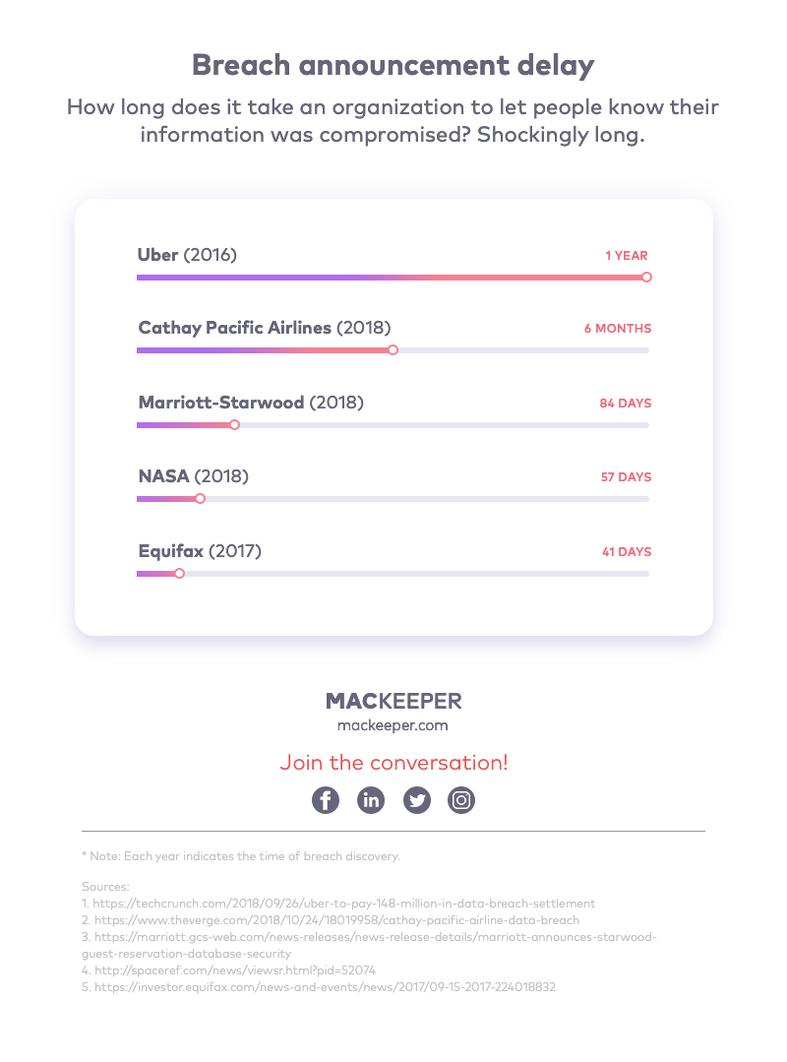Open the Twitter social icon
This screenshot has width=787, height=1062.
tap(417, 800)
